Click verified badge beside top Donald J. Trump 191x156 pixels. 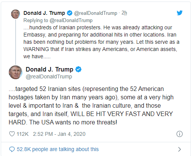(x=70, y=13)
